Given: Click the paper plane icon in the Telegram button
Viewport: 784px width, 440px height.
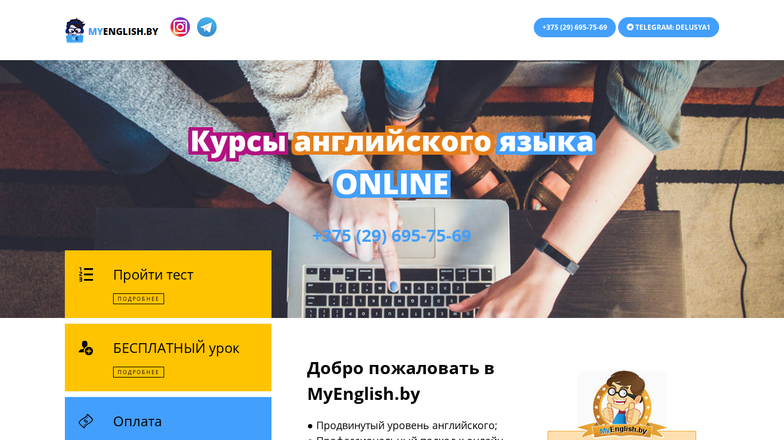Looking at the screenshot, I should pos(630,27).
